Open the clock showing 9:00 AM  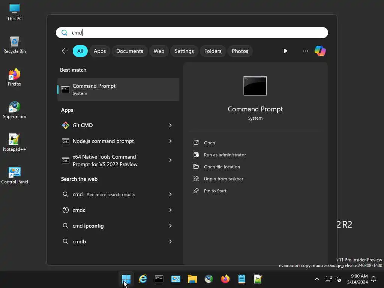click(357, 279)
